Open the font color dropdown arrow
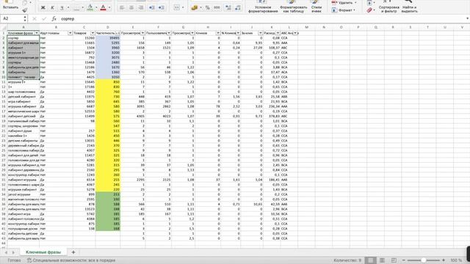 click(x=109, y=7)
